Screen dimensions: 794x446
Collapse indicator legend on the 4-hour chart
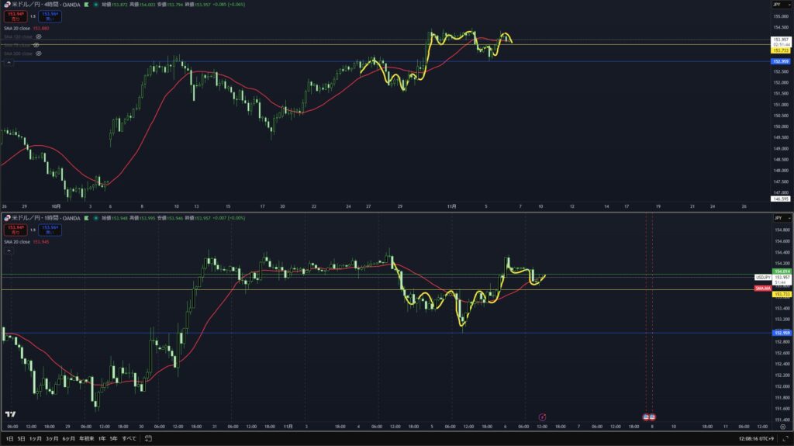point(9,63)
